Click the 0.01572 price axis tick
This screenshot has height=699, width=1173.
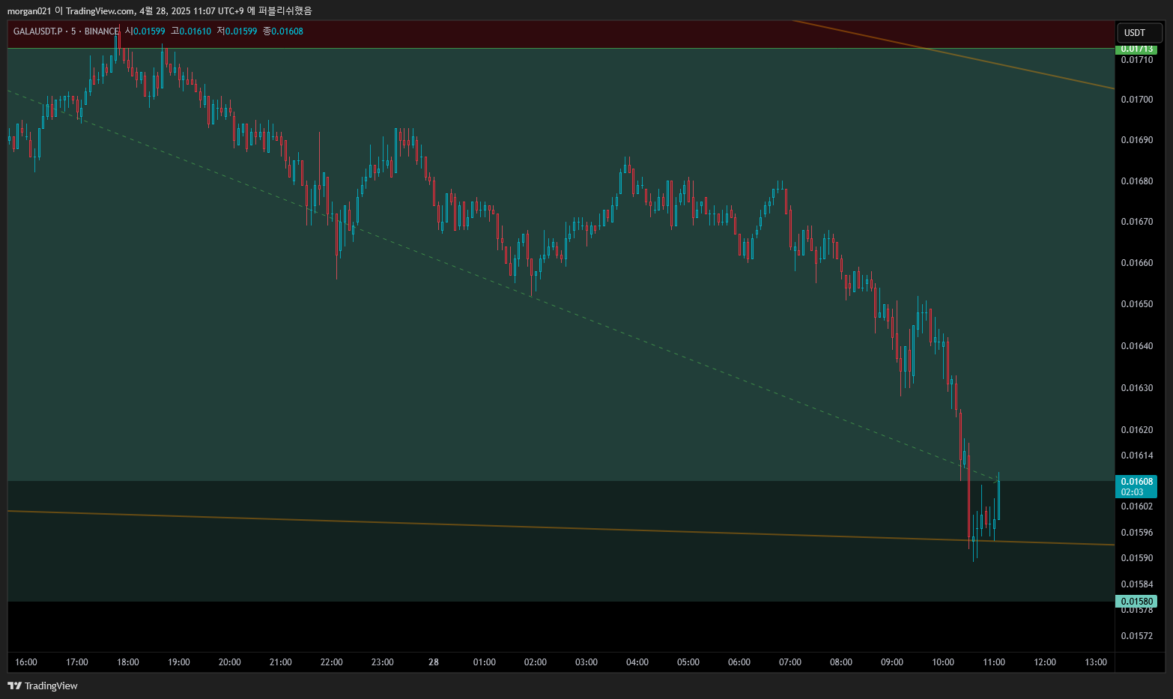tap(1137, 636)
